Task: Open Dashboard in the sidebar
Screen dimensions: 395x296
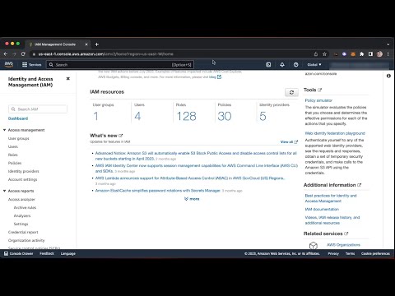Action: (x=18, y=118)
